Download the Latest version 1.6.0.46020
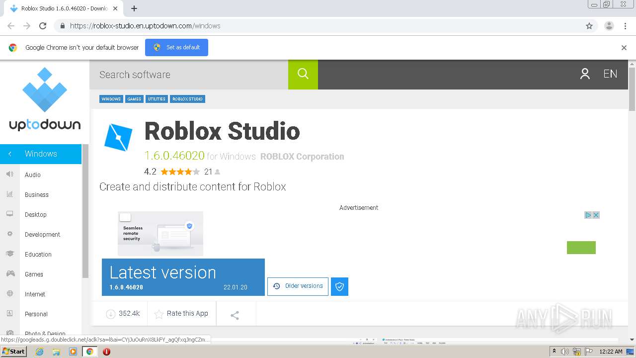 (x=183, y=277)
